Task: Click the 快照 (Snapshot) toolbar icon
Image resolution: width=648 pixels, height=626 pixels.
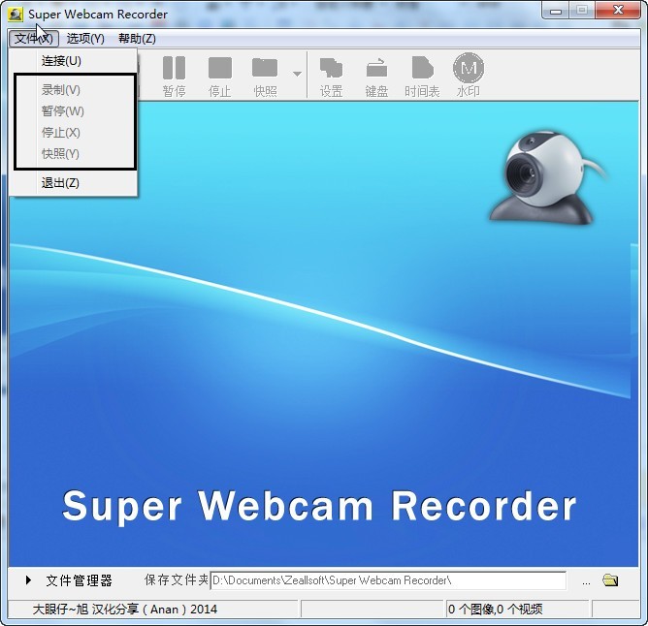Action: [x=265, y=76]
